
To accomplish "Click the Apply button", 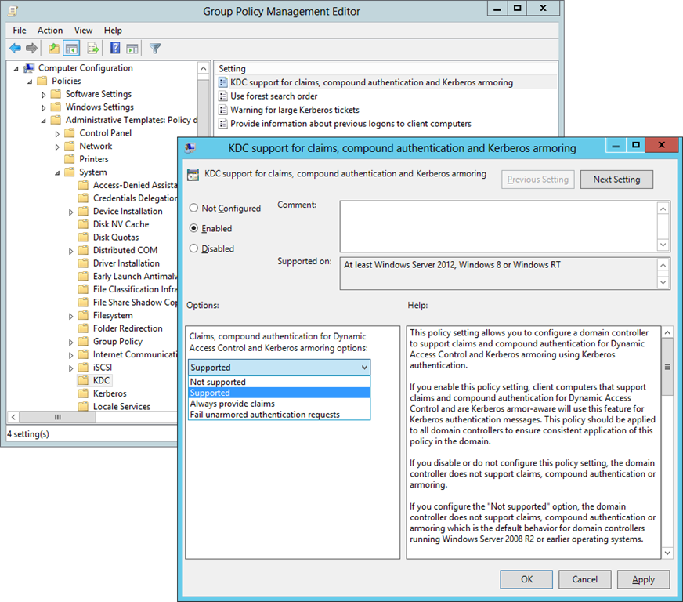I will tap(643, 579).
